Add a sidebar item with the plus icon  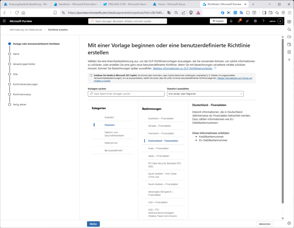tap(289, 60)
